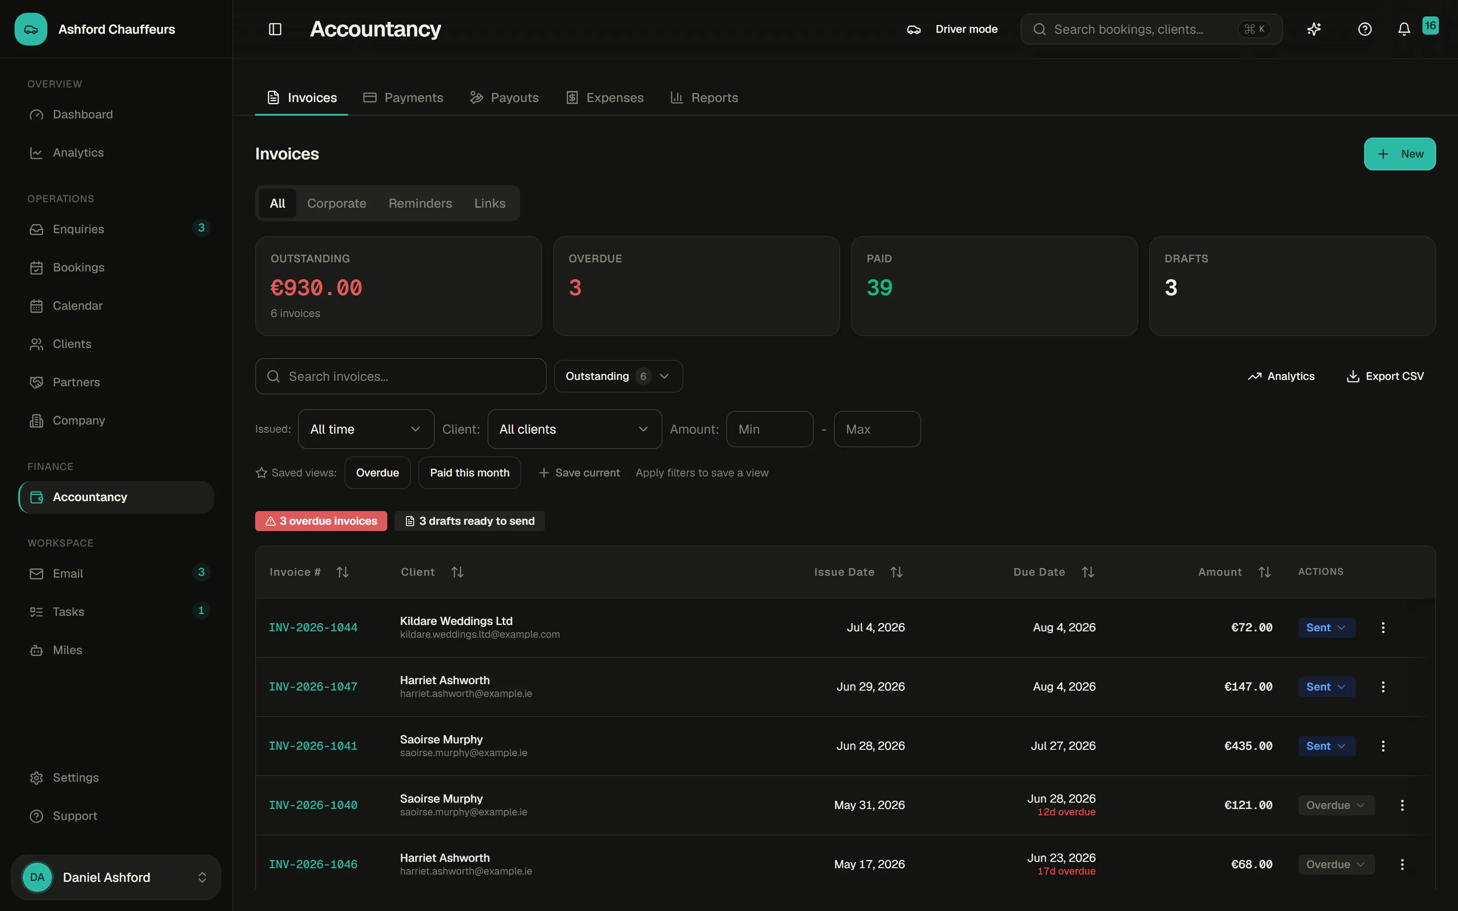Open row actions menu for INV-2026-1041
The height and width of the screenshot is (911, 1458).
(x=1383, y=746)
